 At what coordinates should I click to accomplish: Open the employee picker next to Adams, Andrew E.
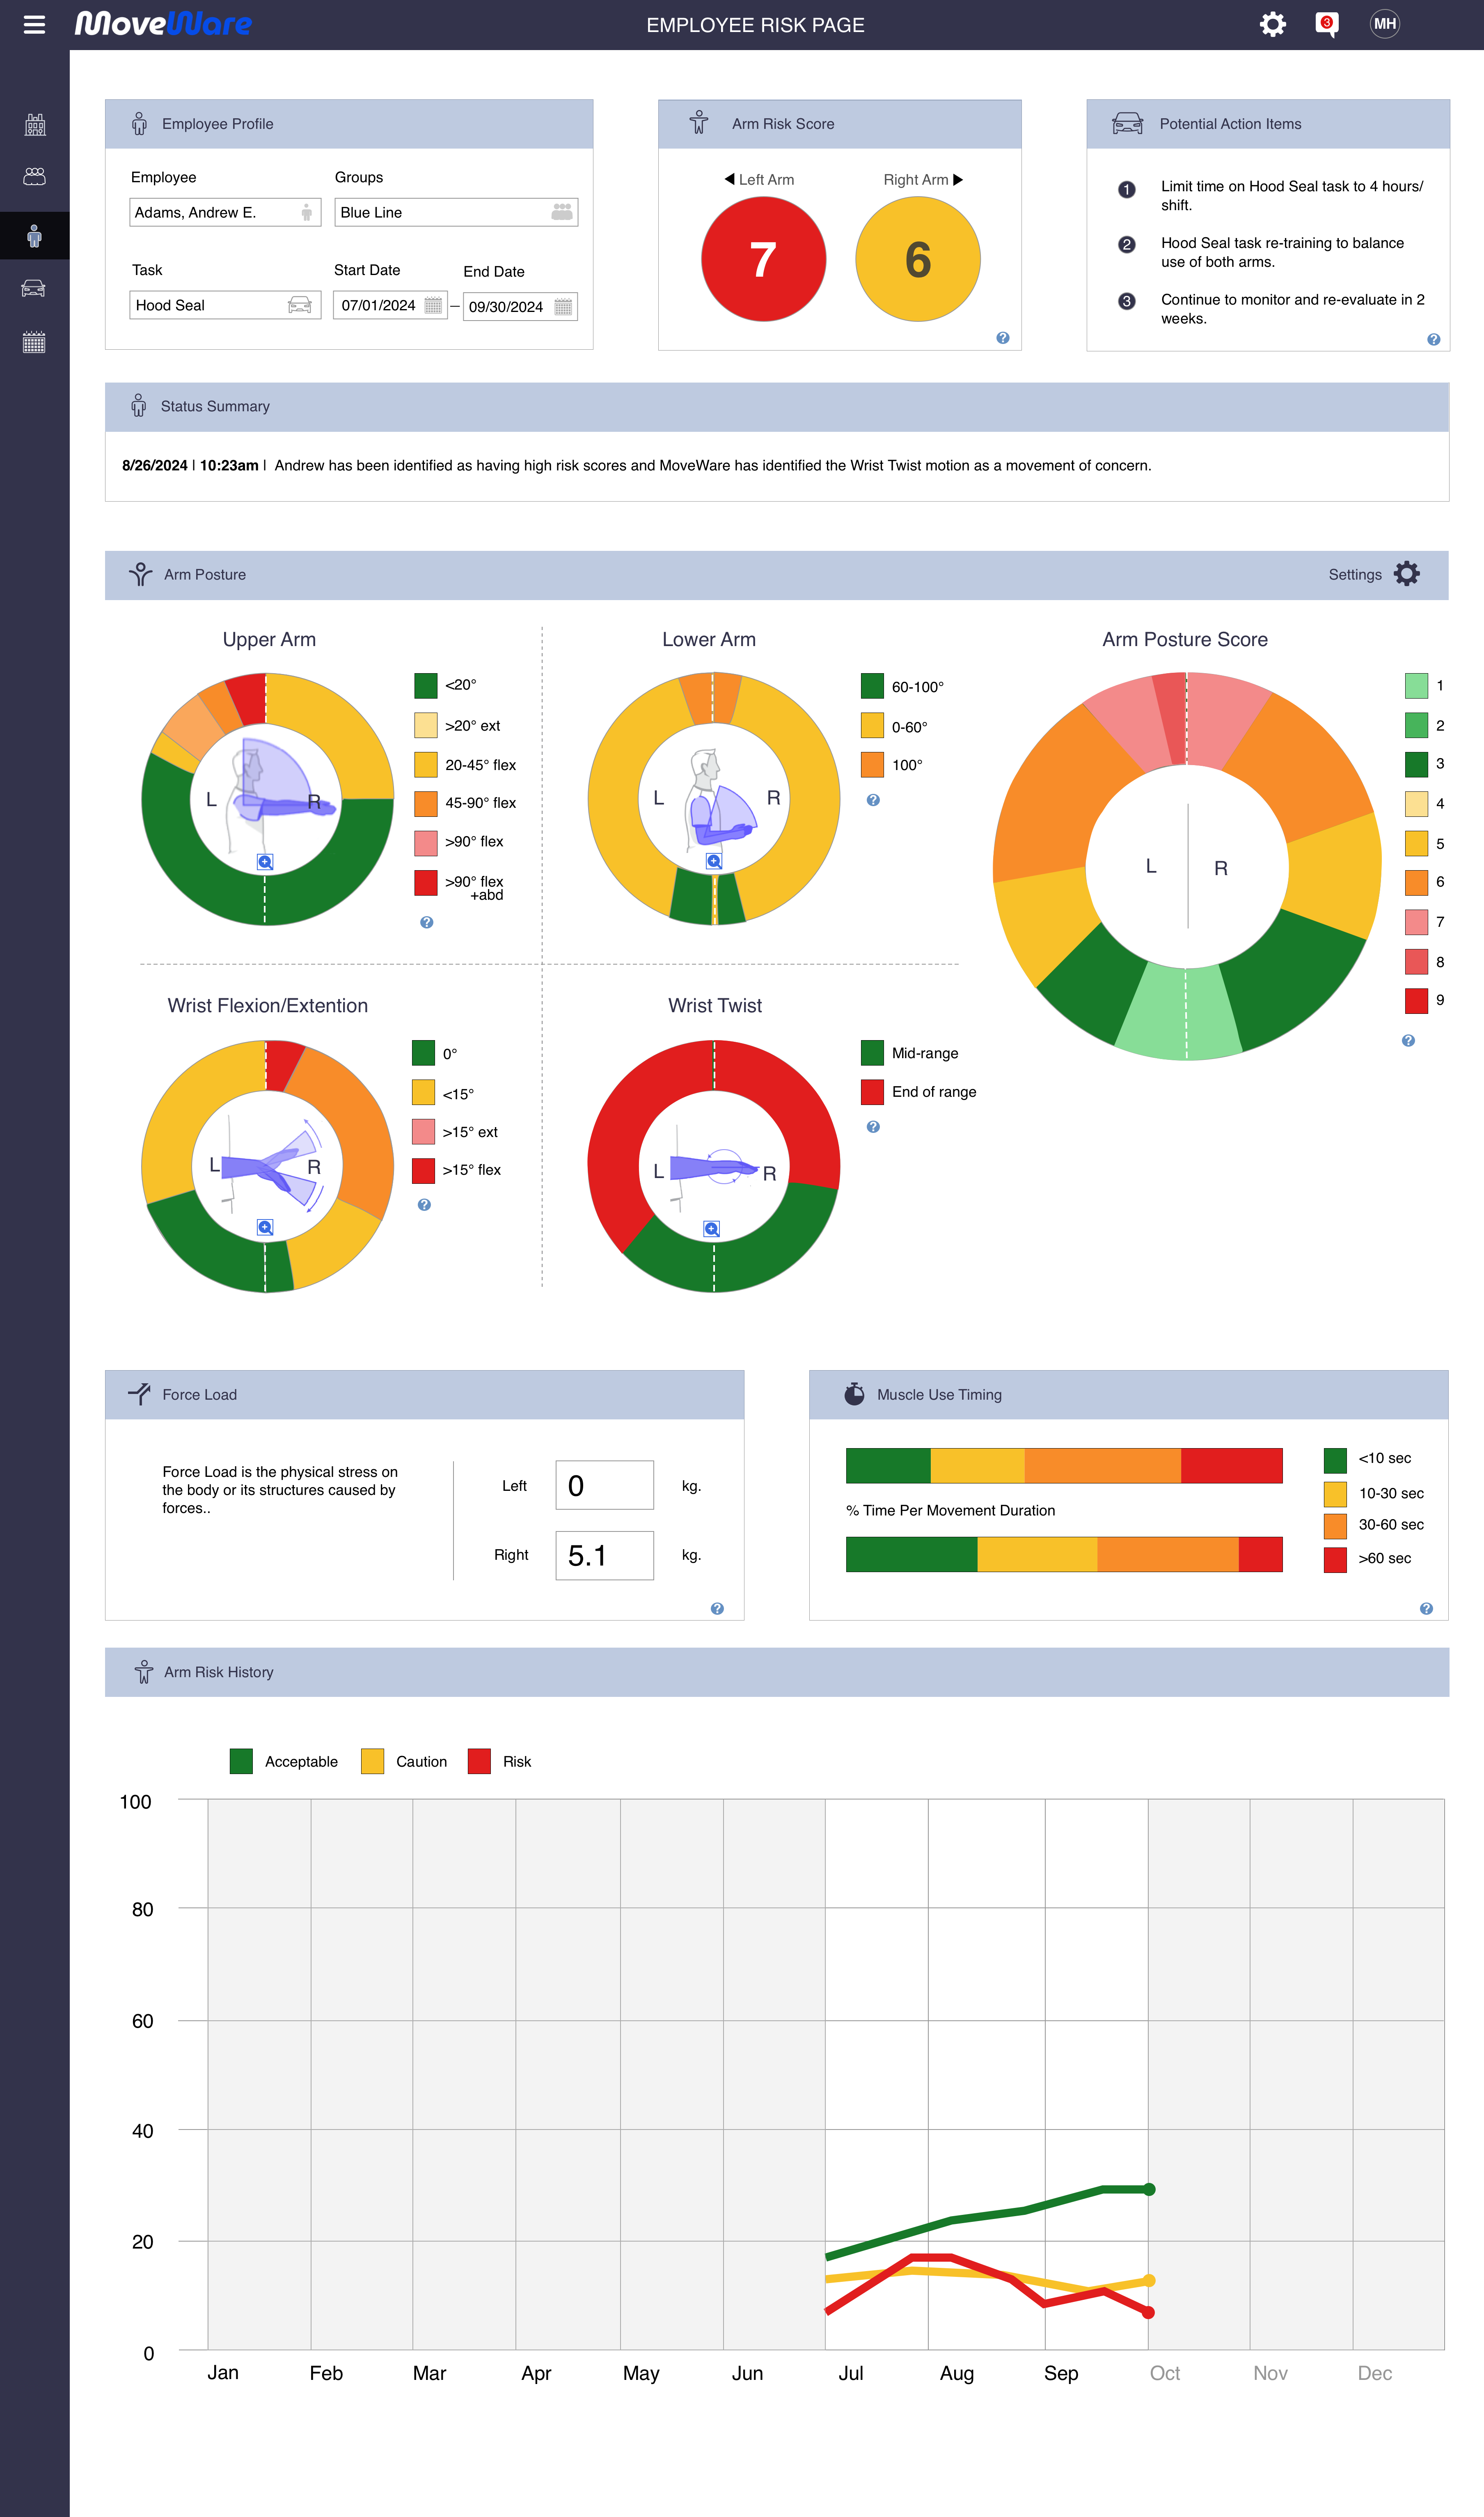(x=306, y=212)
